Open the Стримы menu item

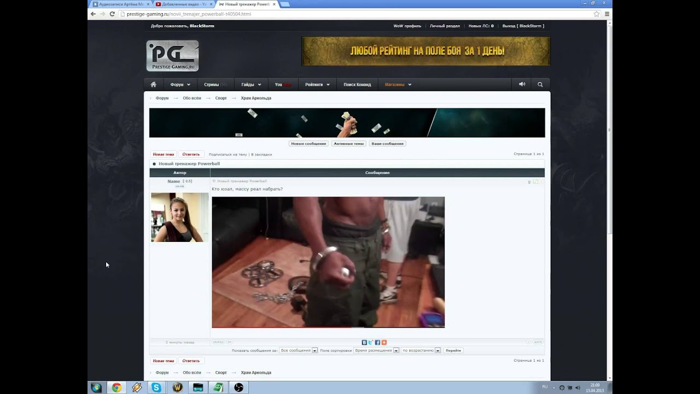click(215, 84)
